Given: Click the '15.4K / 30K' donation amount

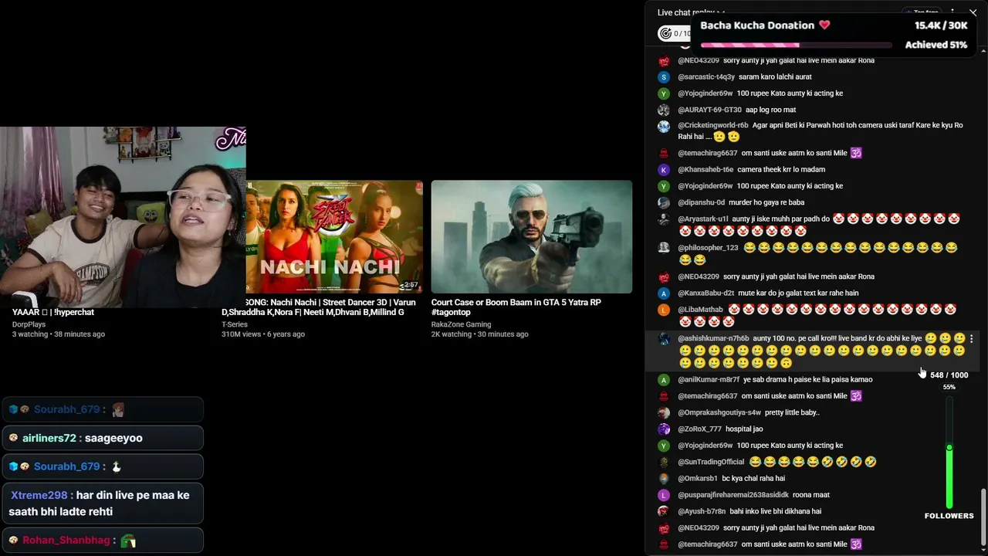Looking at the screenshot, I should [941, 25].
